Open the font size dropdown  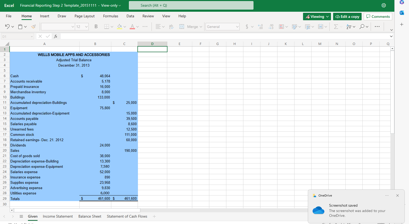(x=86, y=27)
